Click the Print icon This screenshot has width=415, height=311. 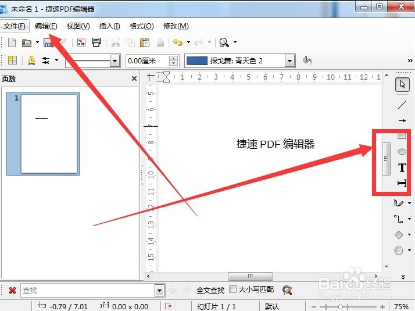tap(96, 42)
